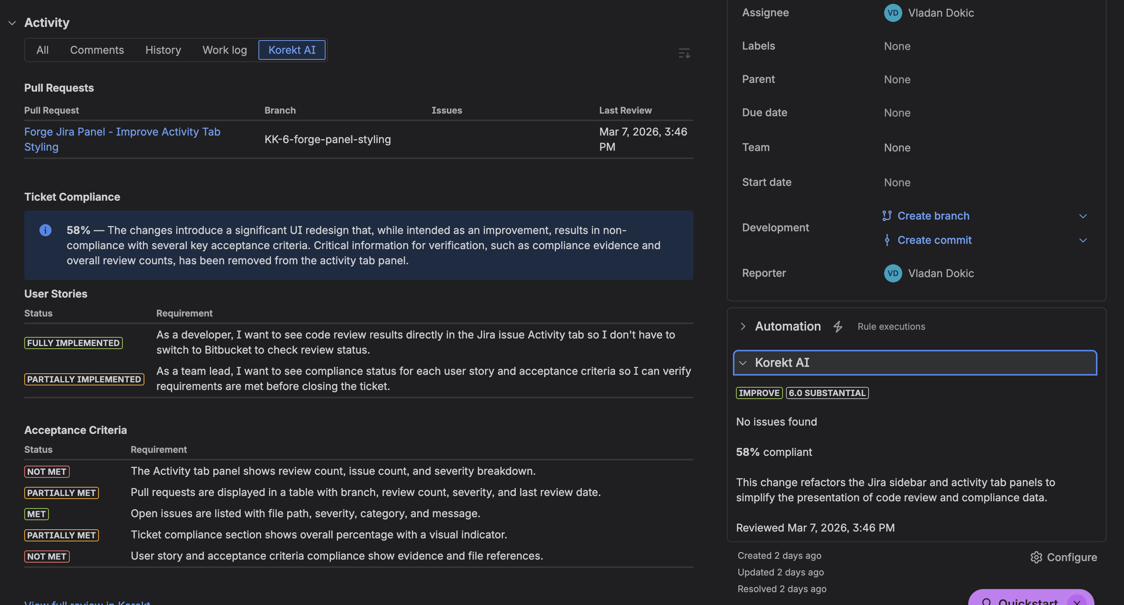
Task: Click the lightning bolt icon next to Automation
Action: tap(838, 326)
